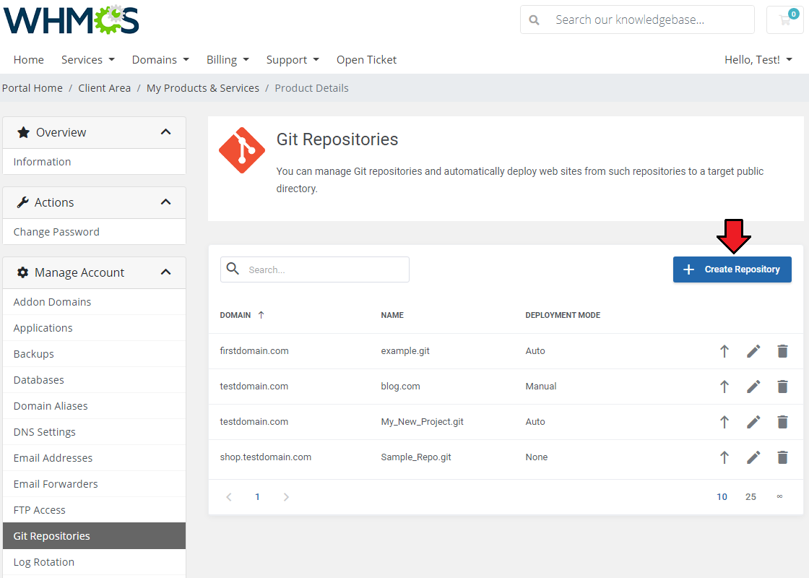Delete the blog.com repository

[x=783, y=387]
